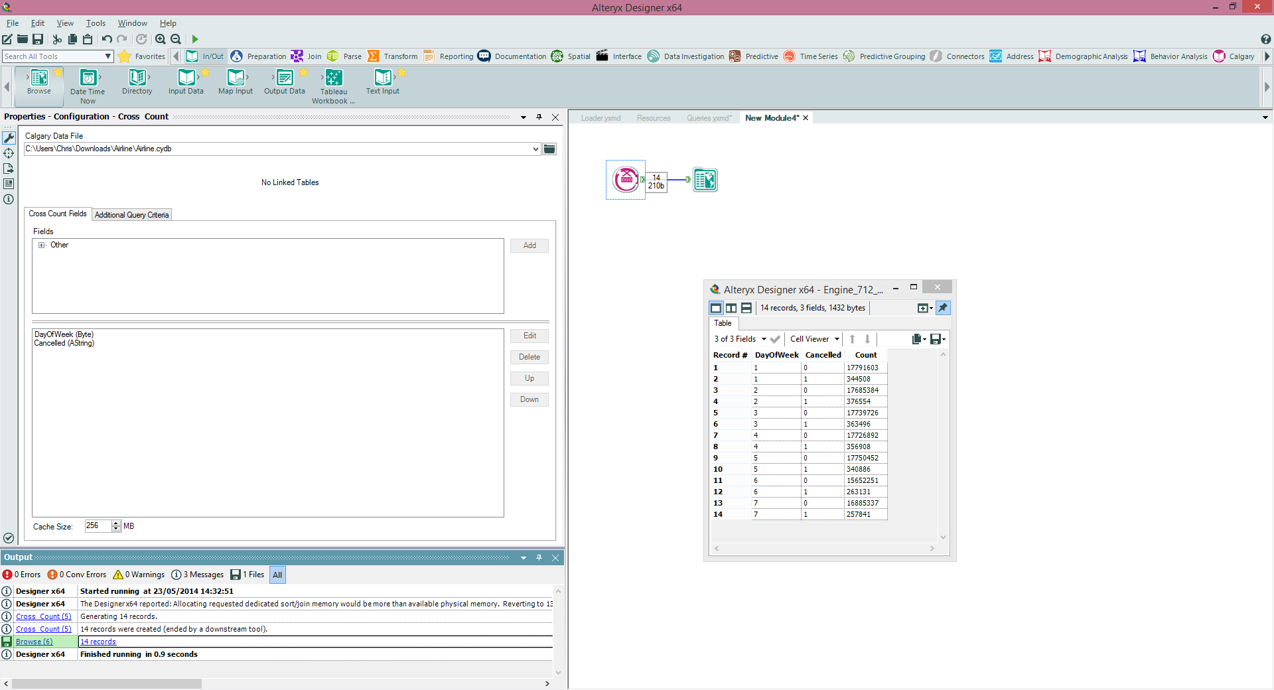Open the Output panel options dropdown arrow
The width and height of the screenshot is (1274, 690).
tap(524, 558)
